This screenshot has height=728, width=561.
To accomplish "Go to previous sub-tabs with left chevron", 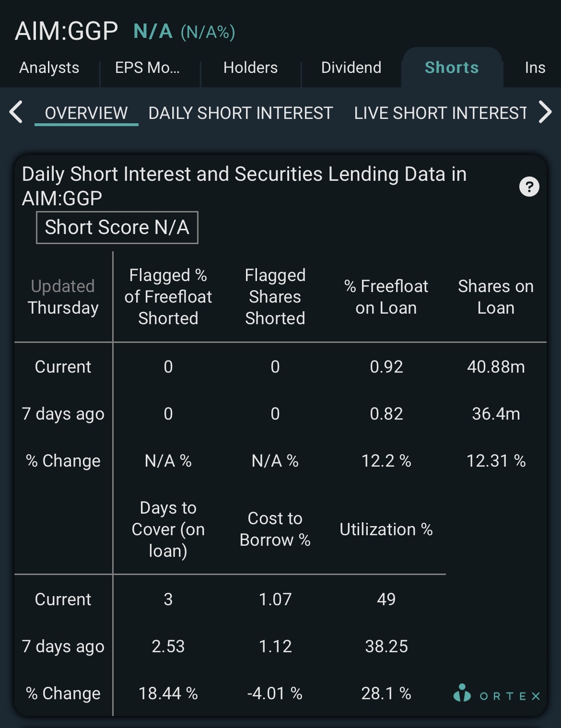I will 16,112.
